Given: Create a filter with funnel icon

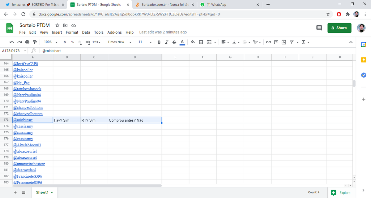Looking at the screenshot, I should pyautogui.click(x=292, y=42).
